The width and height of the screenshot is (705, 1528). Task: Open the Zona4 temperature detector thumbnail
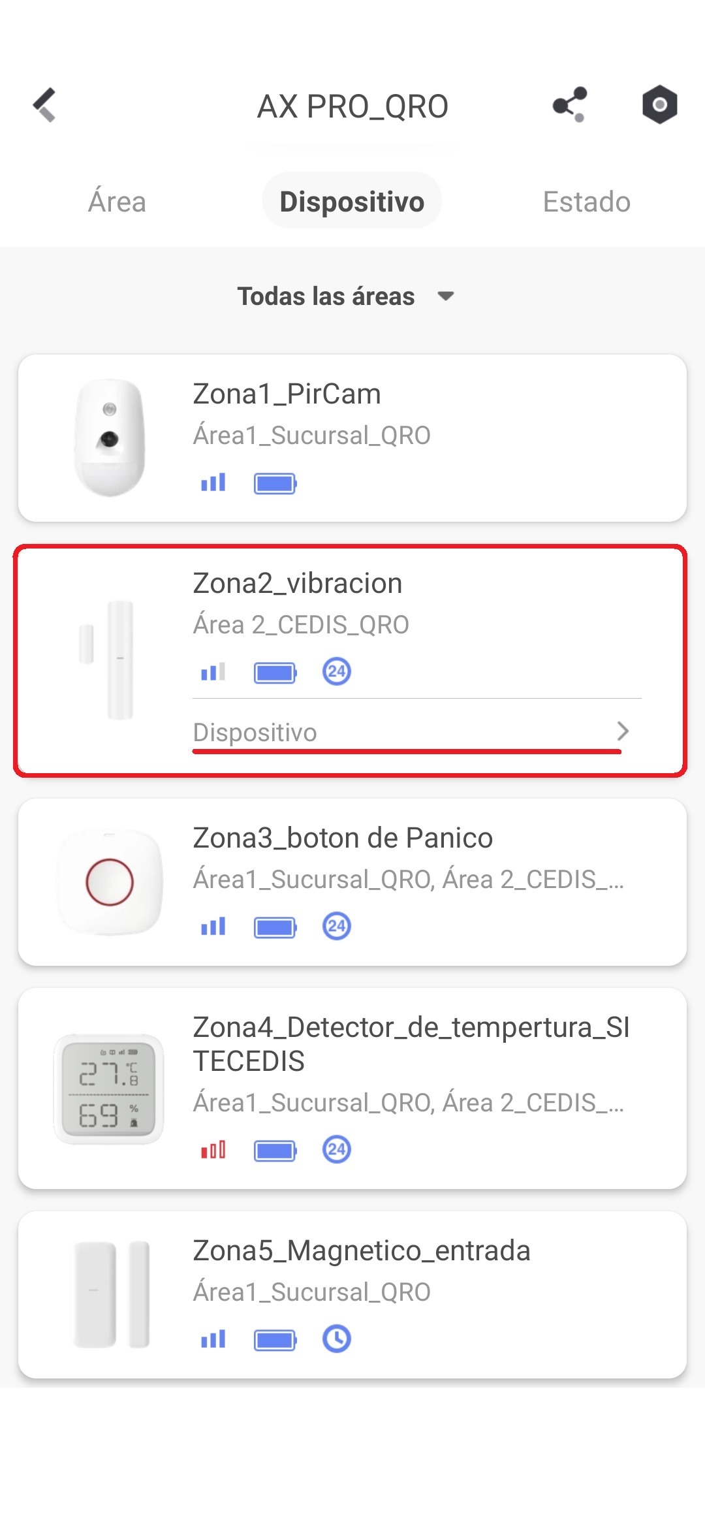click(108, 1089)
